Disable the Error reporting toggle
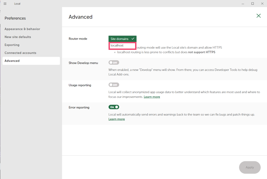 (x=114, y=107)
